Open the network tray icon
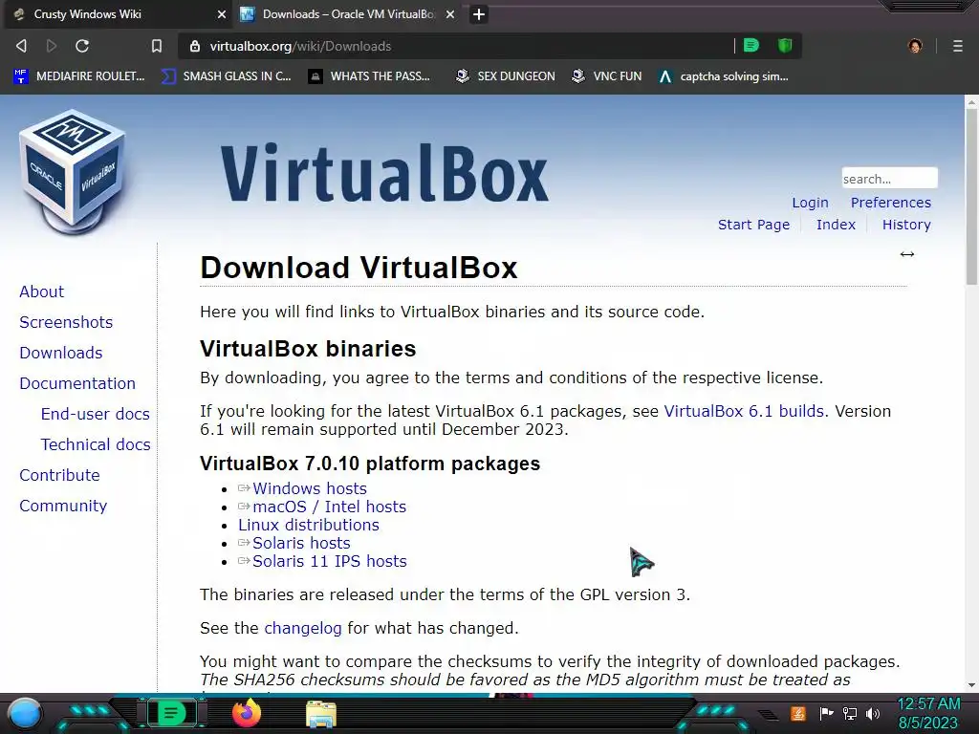Screen dimensions: 979x734 pos(849,713)
